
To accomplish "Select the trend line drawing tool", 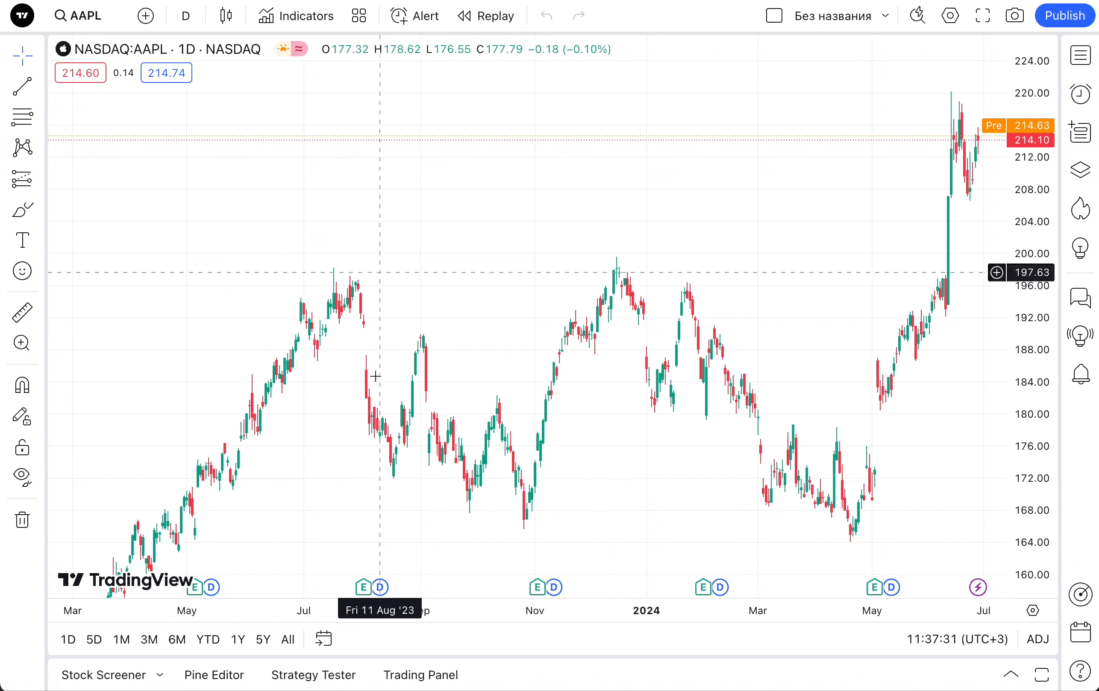I will coord(22,86).
